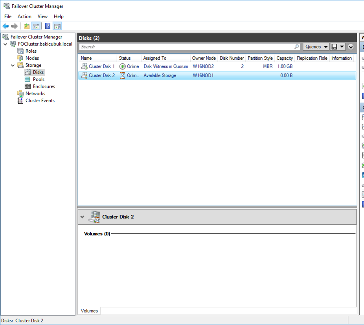This screenshot has height=325, width=364.
Task: Sort by the Information column header
Action: [x=342, y=58]
